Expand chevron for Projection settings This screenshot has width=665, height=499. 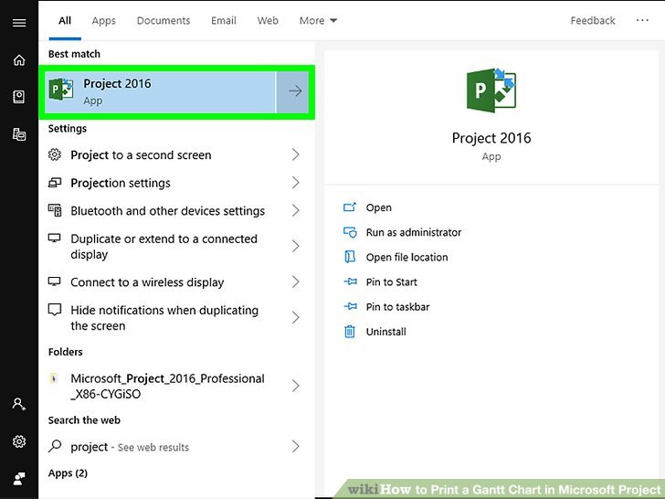point(296,183)
